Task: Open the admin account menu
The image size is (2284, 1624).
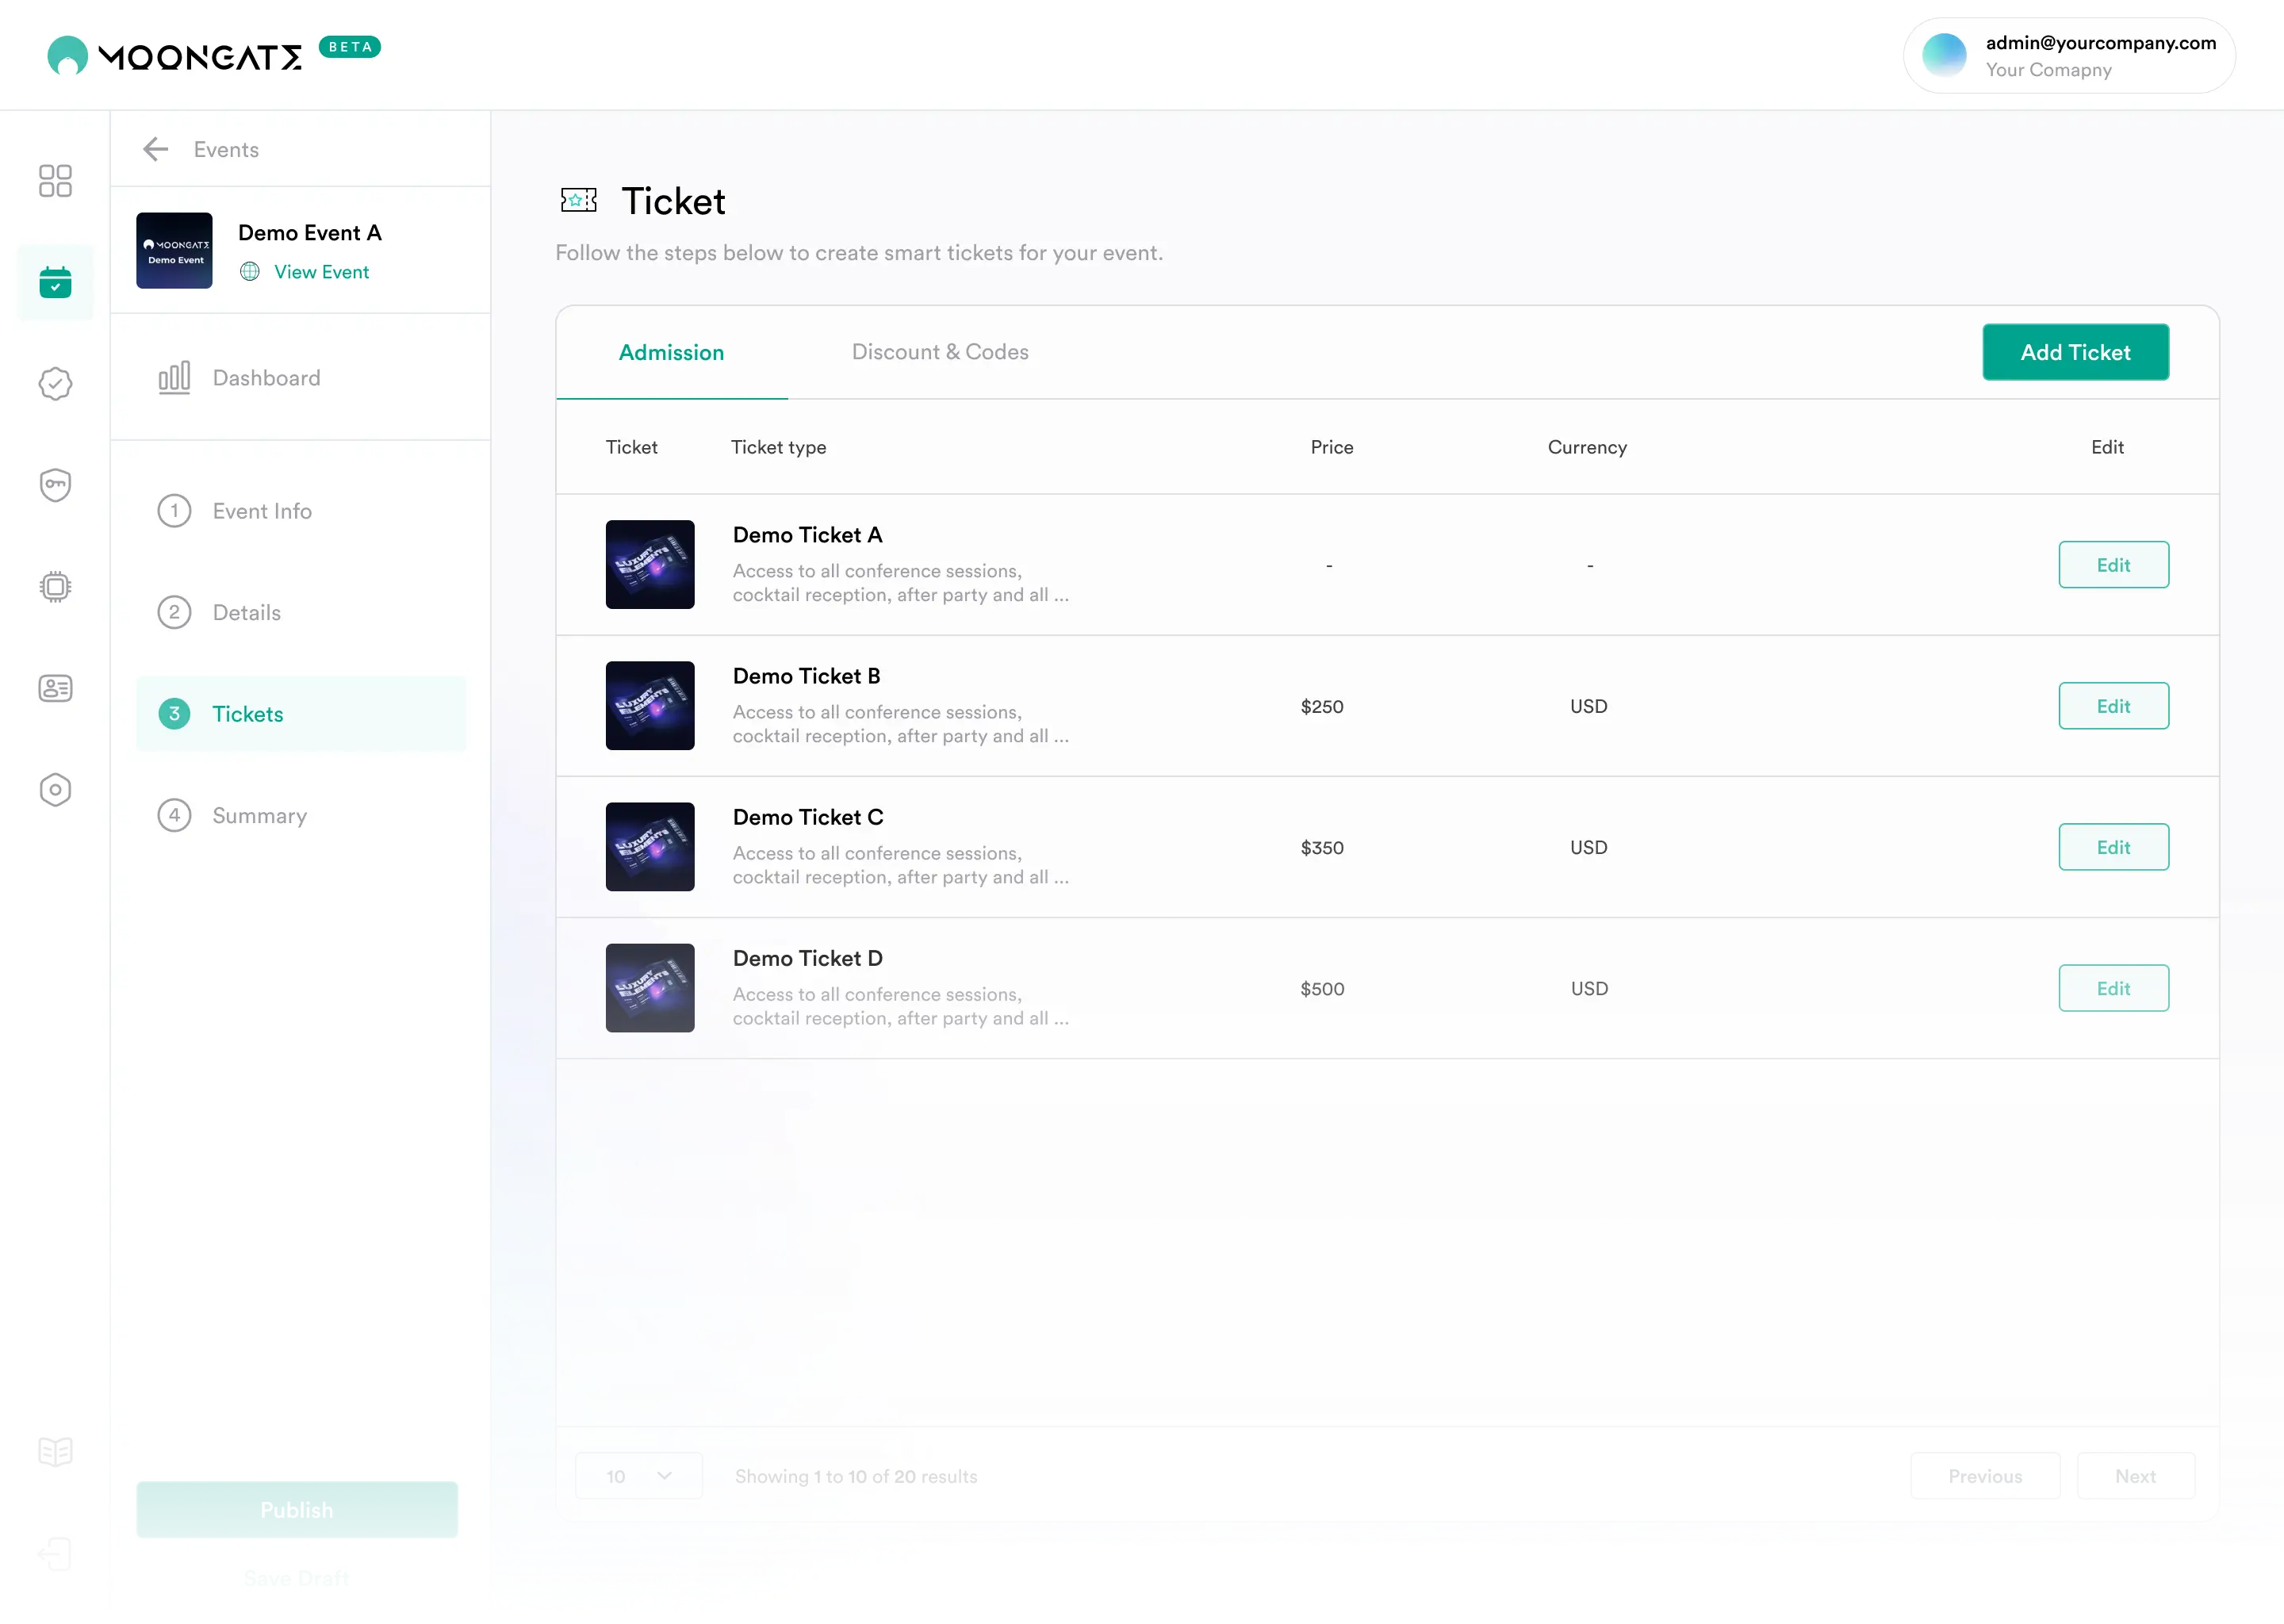Action: 2068,56
